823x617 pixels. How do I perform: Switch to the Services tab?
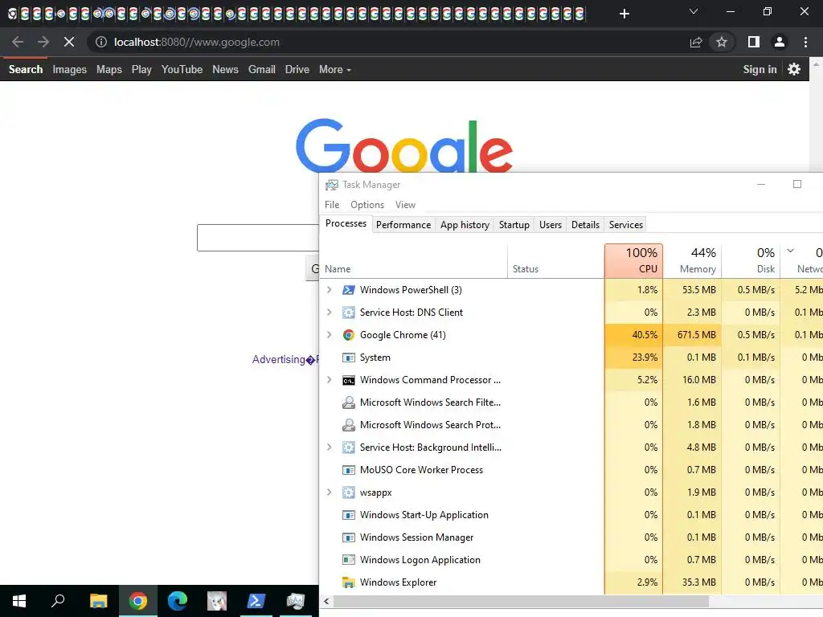[625, 225]
